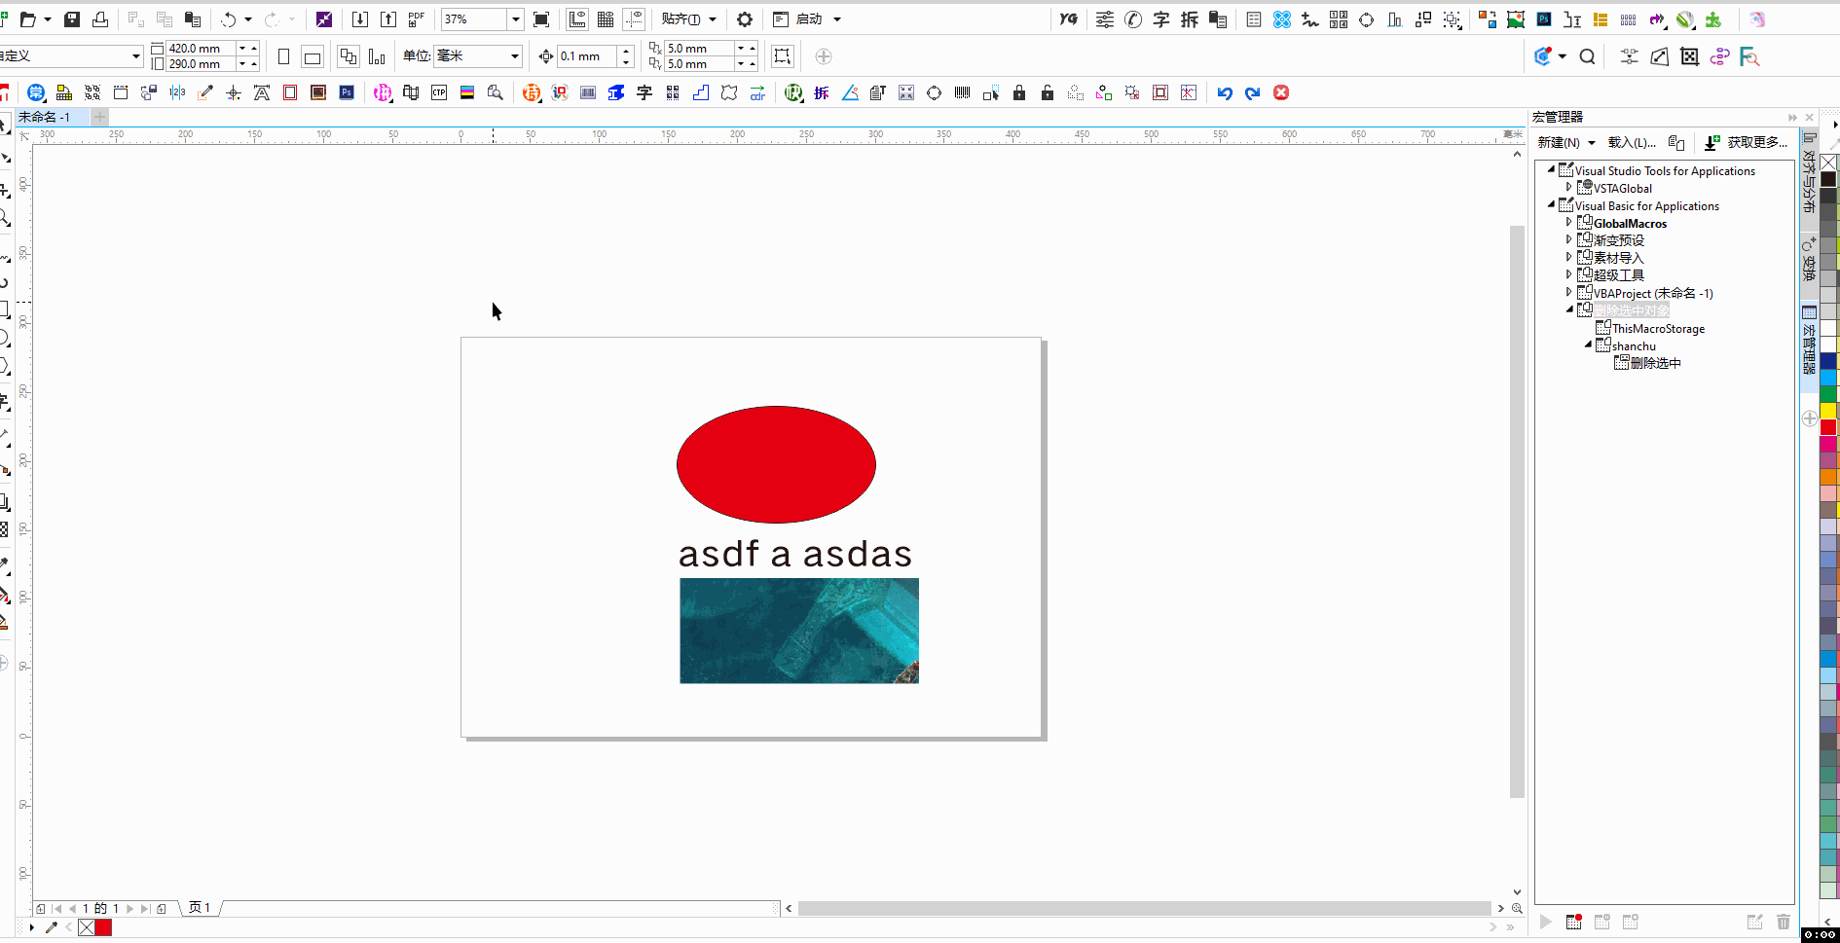Screen dimensions: 1840x943
Task: Expand the GlobalMacros tree node
Action: pyautogui.click(x=1568, y=223)
